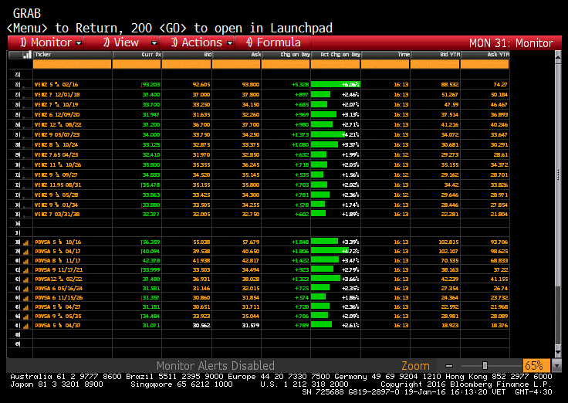Click the +6.06% percent change bar
Screen dimensions: 568x403
(336, 84)
